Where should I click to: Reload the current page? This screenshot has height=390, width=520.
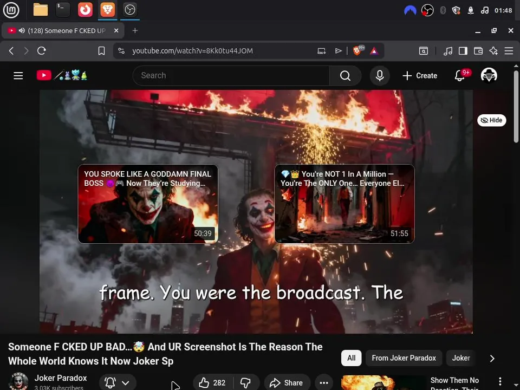click(x=42, y=51)
